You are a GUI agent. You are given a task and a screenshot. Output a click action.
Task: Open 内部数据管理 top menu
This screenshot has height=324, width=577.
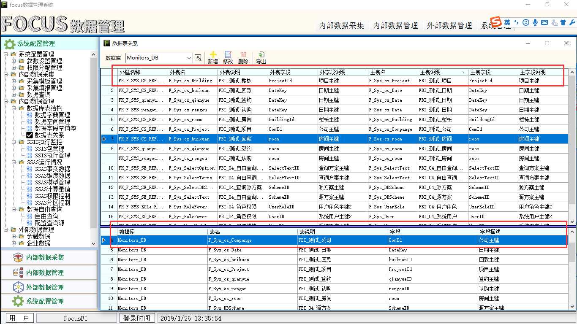point(395,25)
